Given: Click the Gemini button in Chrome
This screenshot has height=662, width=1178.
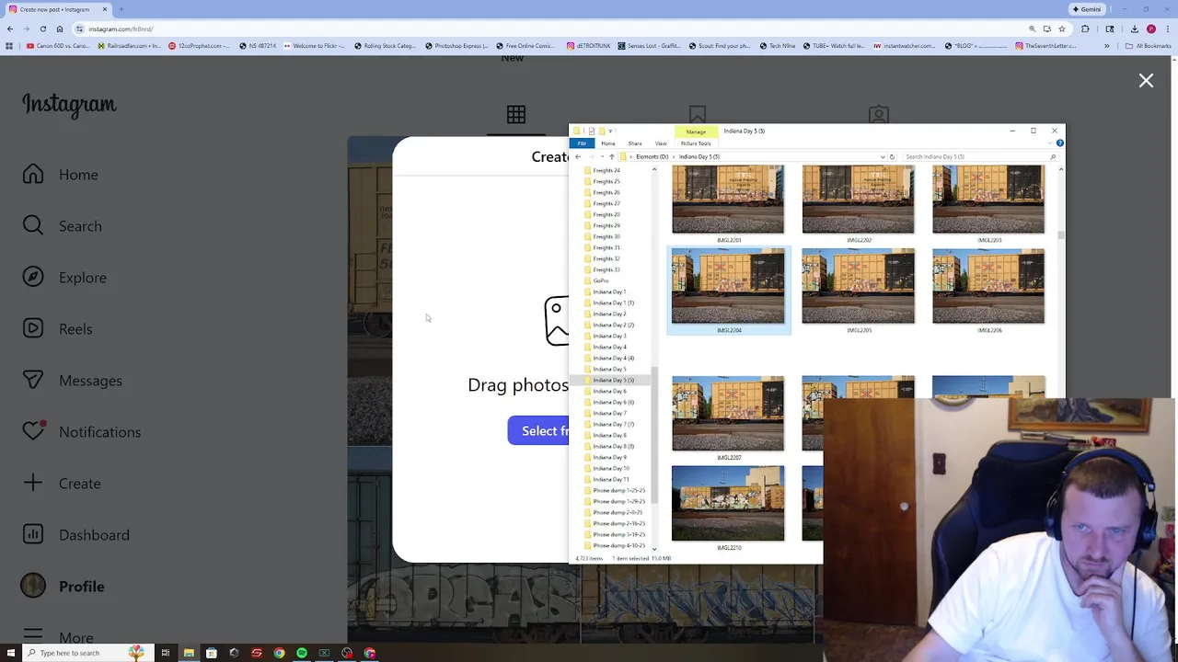Looking at the screenshot, I should [x=1087, y=9].
